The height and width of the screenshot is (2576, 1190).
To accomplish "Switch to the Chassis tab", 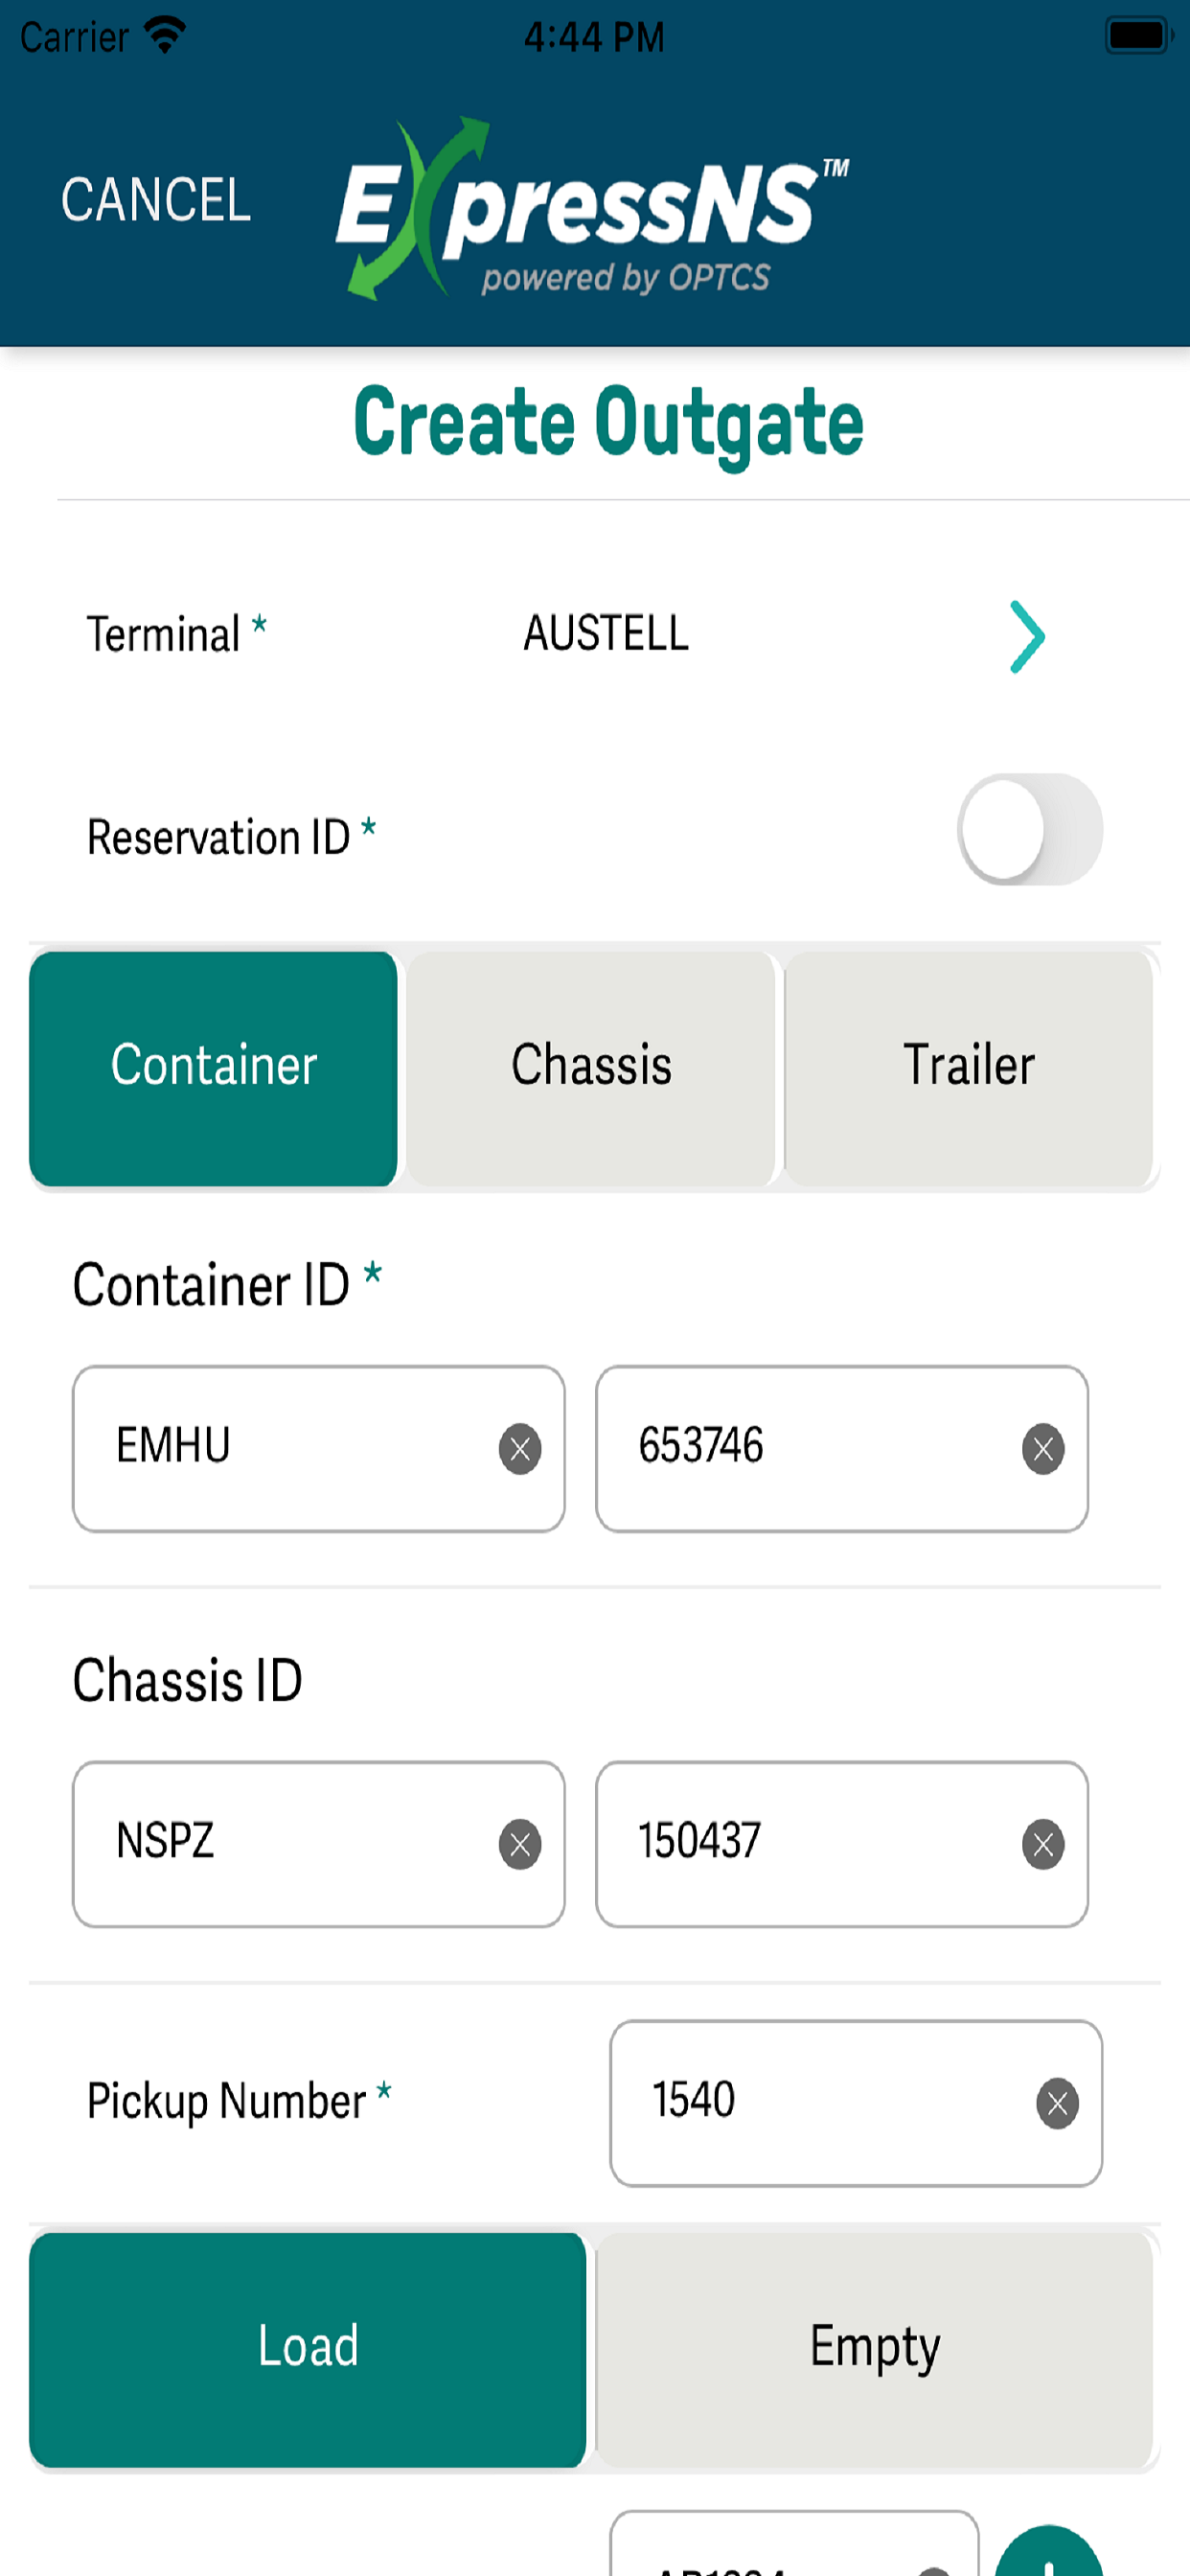I will [591, 1068].
